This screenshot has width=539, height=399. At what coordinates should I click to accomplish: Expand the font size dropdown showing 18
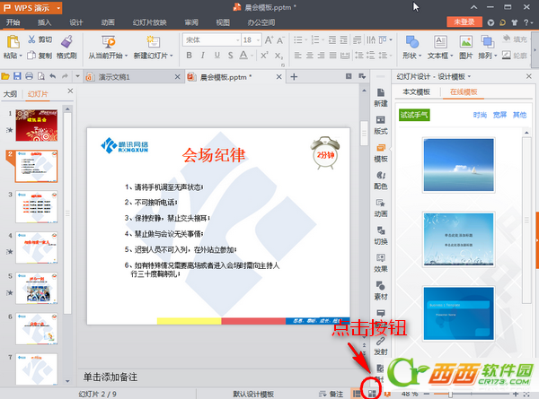coord(258,40)
